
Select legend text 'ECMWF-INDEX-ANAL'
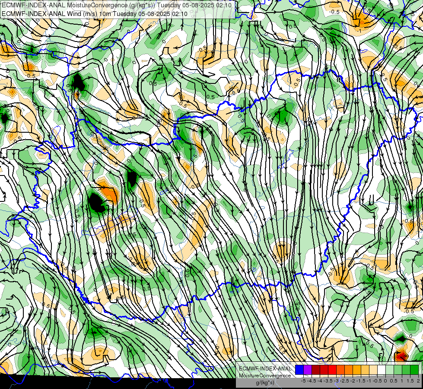(x=265, y=369)
